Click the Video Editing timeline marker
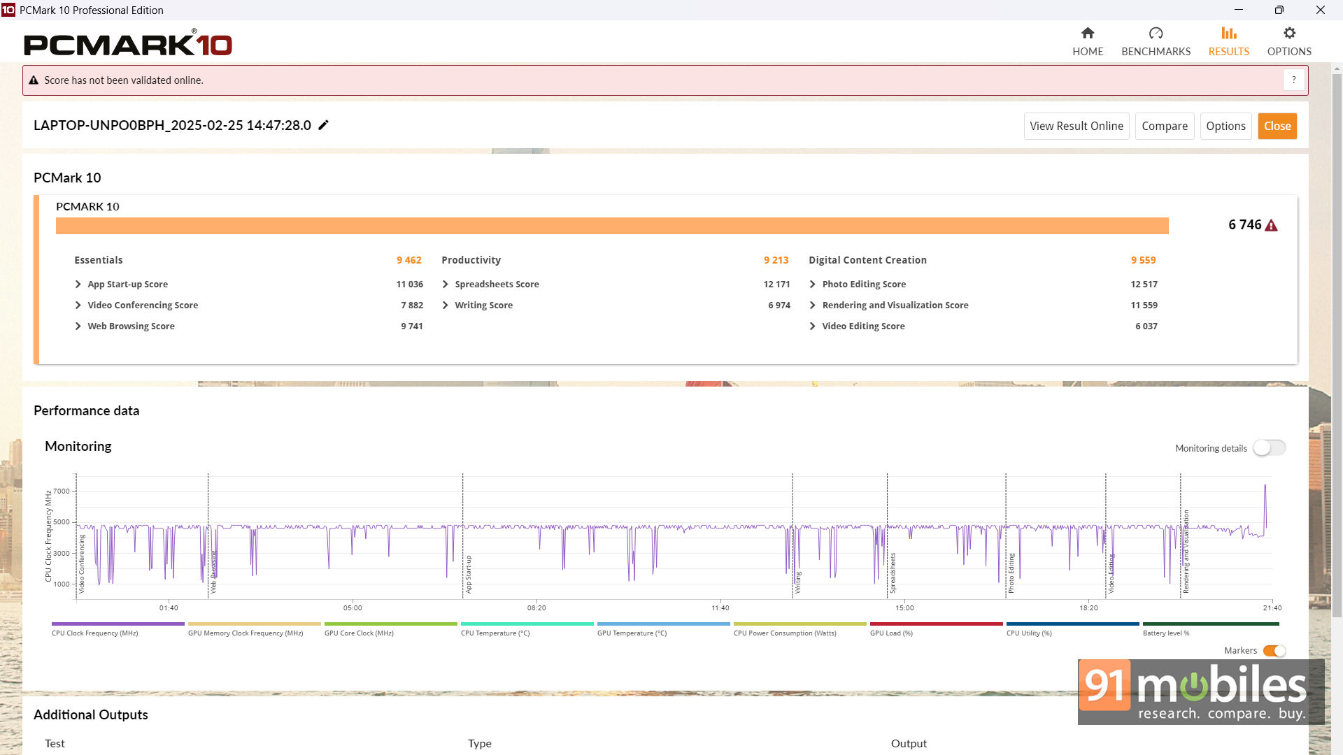This screenshot has height=755, width=1343. click(x=1111, y=574)
